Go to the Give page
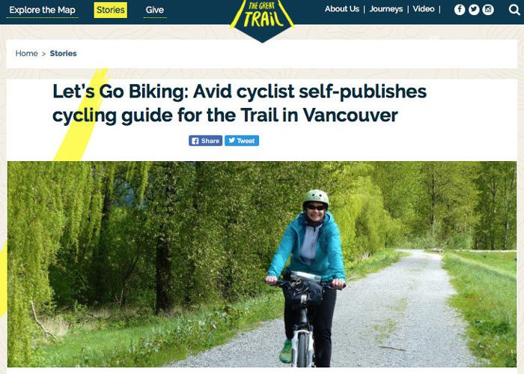 (155, 10)
